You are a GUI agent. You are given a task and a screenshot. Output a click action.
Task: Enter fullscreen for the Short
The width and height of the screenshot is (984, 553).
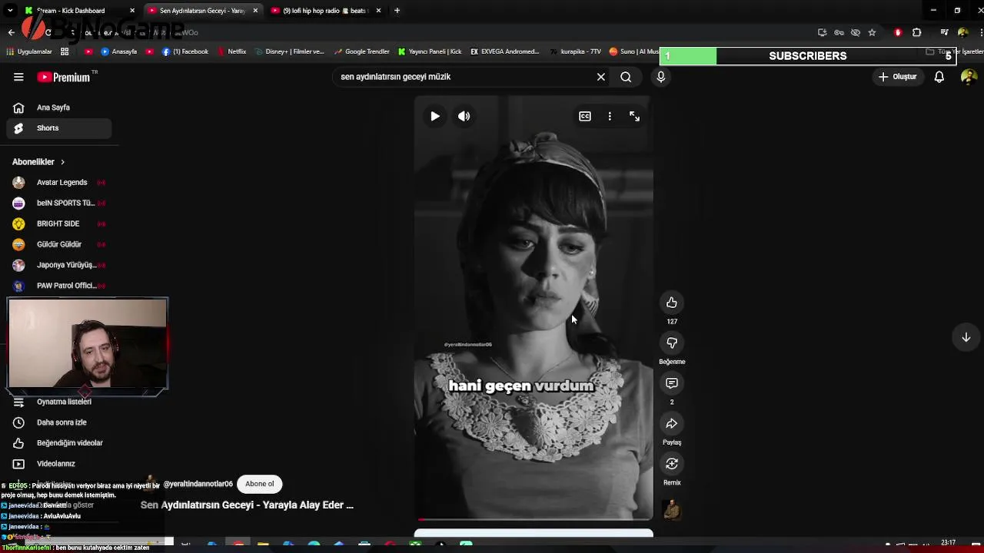634,116
